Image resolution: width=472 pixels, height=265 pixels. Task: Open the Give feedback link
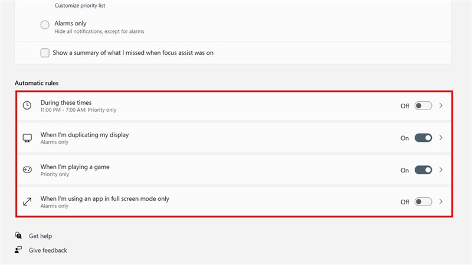[x=48, y=250]
